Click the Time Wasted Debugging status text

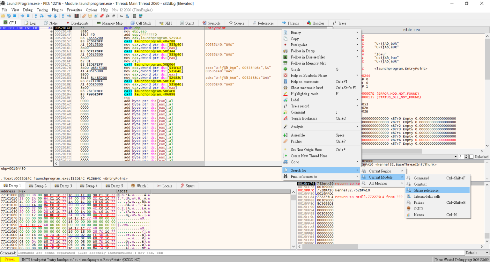[462, 259]
